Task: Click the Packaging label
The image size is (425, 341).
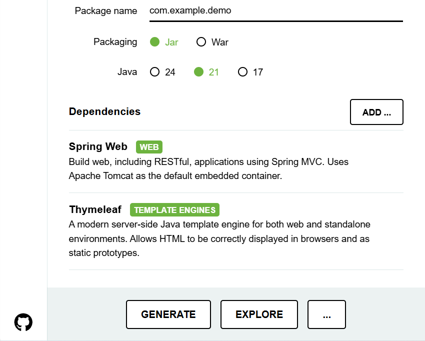Action: (115, 42)
